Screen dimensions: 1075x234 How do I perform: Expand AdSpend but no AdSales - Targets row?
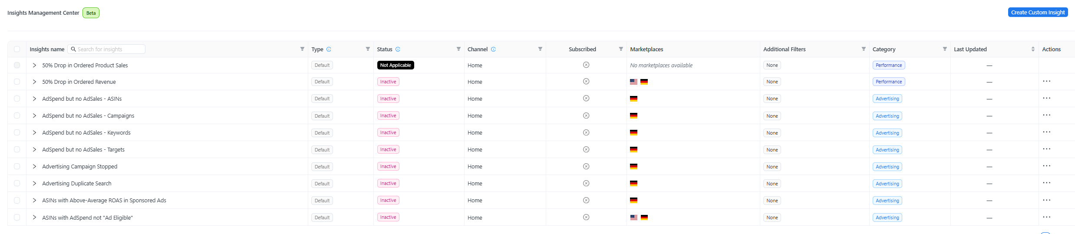pos(34,149)
